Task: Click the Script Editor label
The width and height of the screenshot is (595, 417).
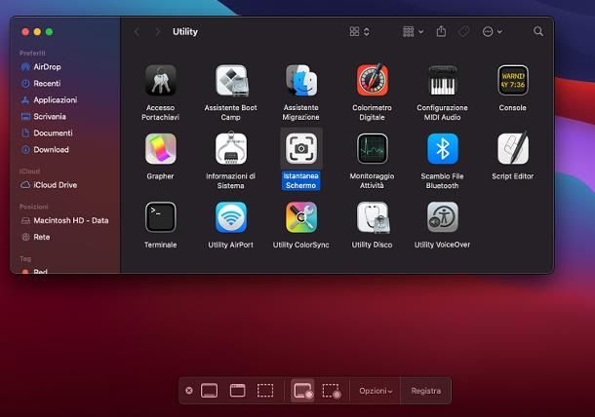Action: 513,176
